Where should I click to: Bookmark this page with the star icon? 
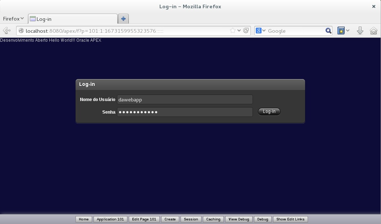233,31
